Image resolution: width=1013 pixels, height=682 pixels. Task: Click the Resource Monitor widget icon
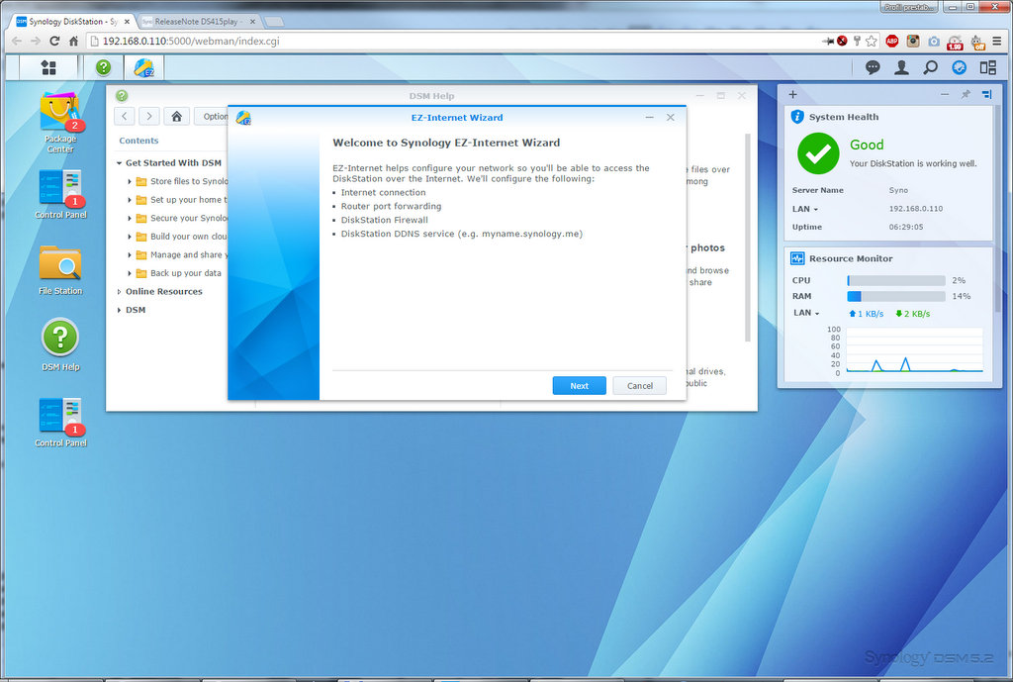point(797,258)
